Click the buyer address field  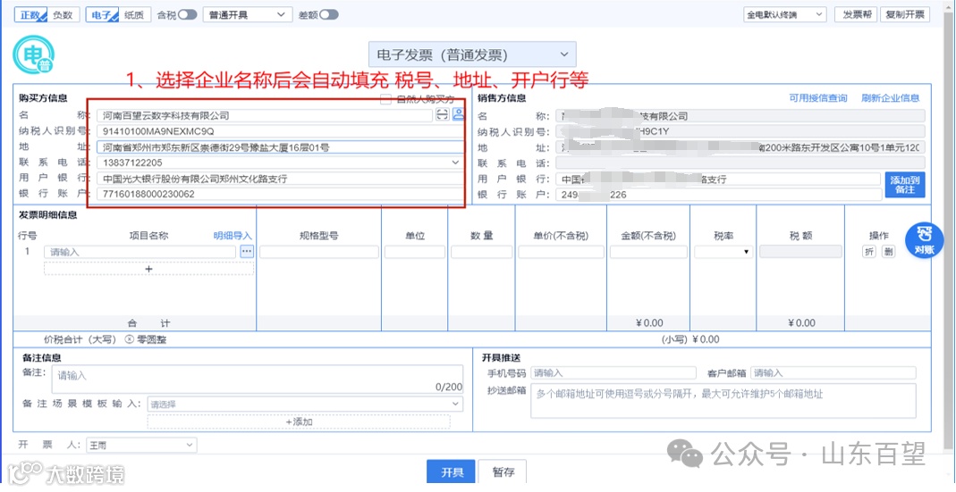point(281,146)
